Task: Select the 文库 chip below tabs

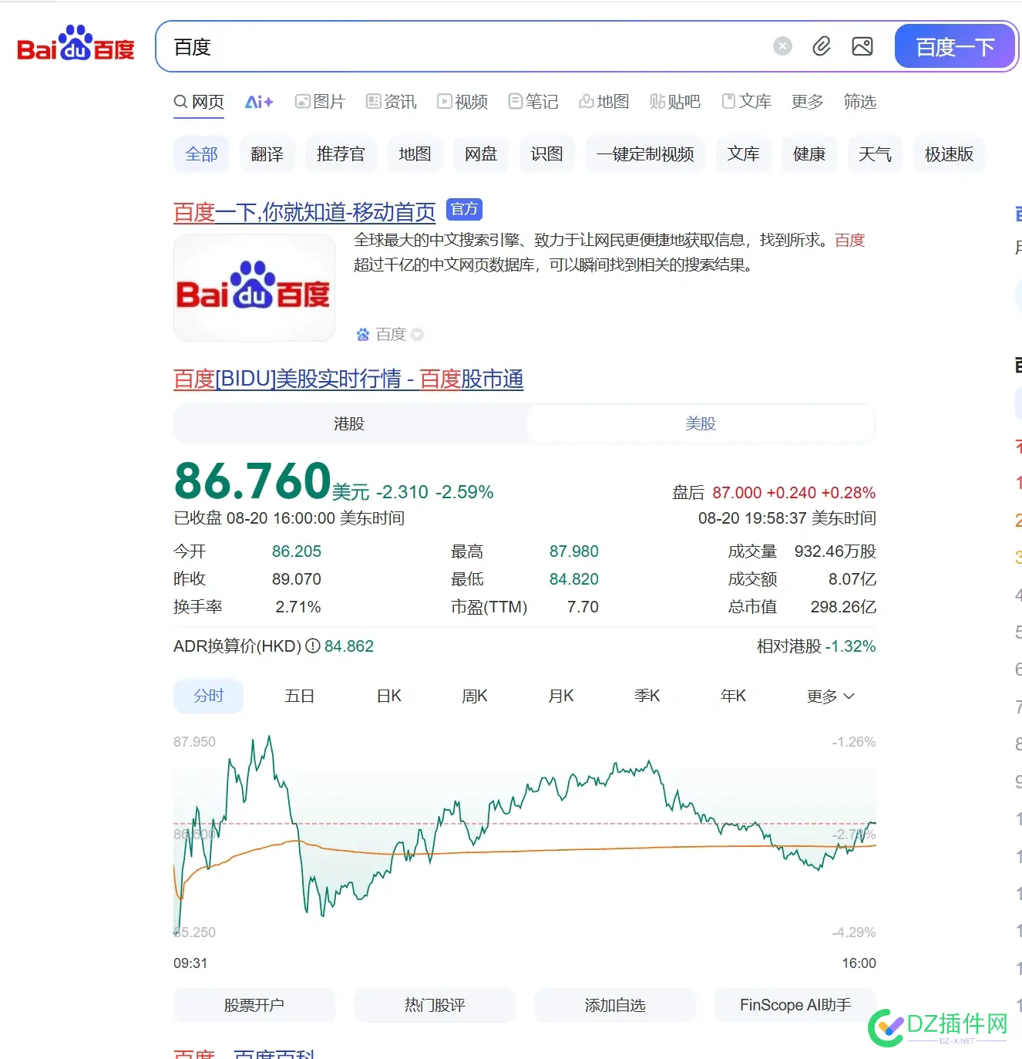Action: (x=743, y=154)
